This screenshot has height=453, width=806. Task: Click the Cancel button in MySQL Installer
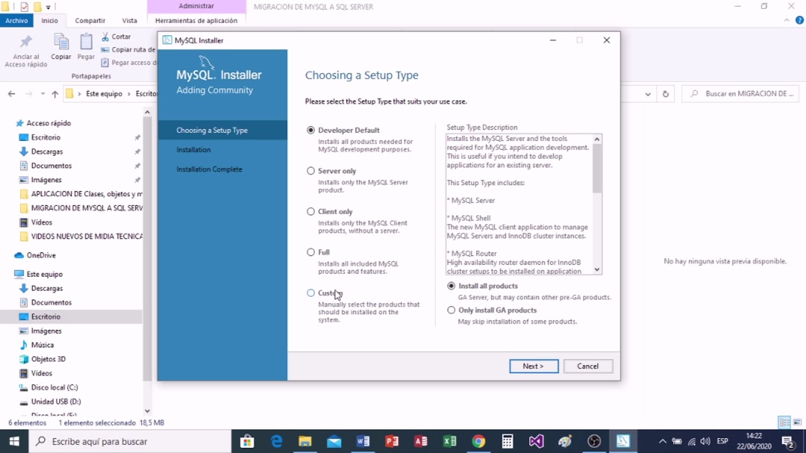pos(587,366)
